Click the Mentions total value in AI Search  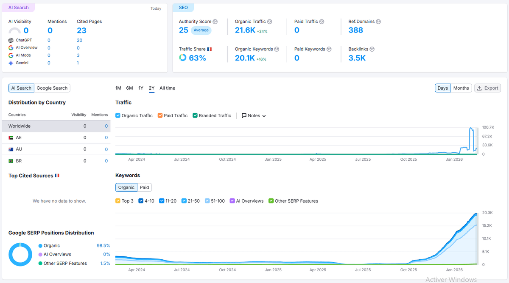click(x=50, y=30)
